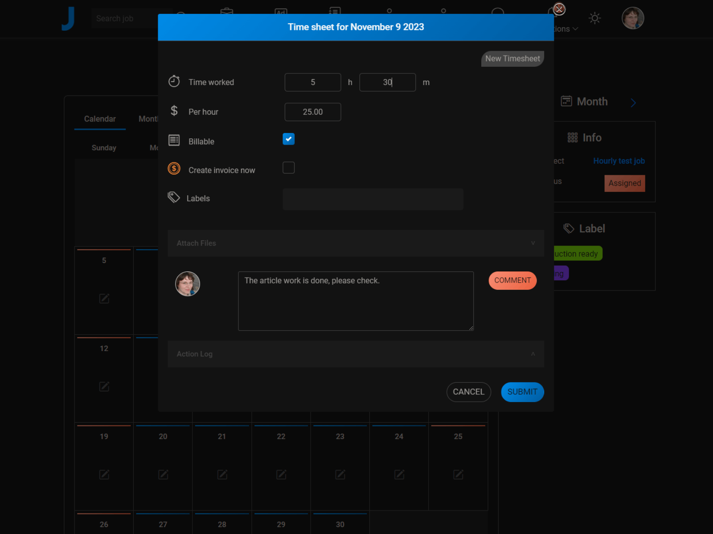This screenshot has height=534, width=713.
Task: Focus the Search job field
Action: (125, 19)
